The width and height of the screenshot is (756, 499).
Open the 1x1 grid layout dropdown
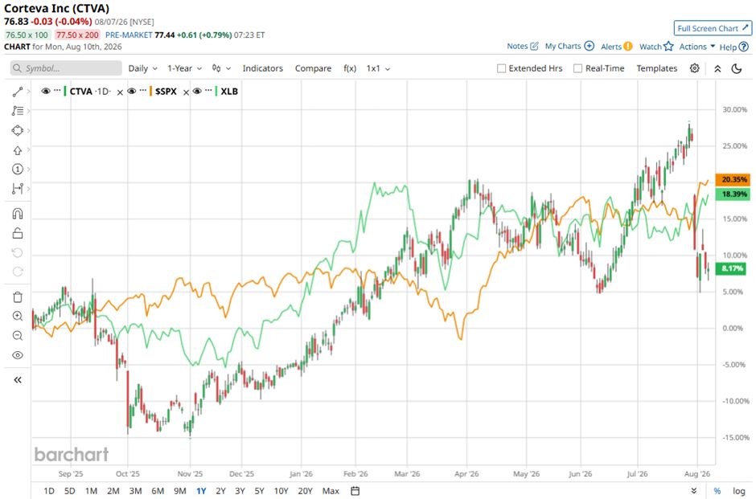(x=379, y=68)
